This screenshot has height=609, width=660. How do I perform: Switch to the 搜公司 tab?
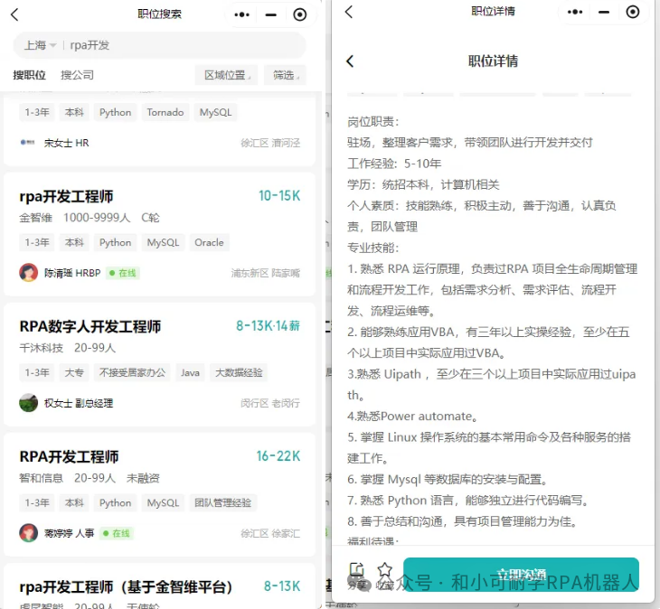point(77,75)
